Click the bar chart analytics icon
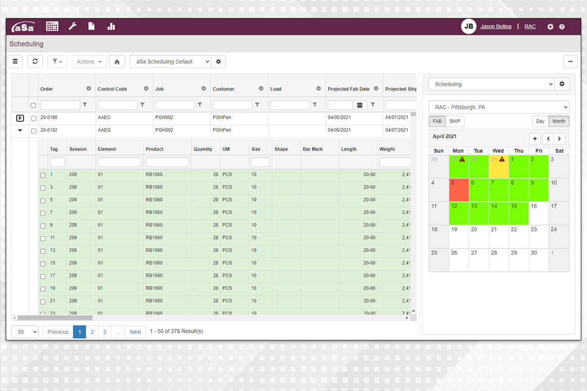587x391 pixels. click(x=111, y=26)
